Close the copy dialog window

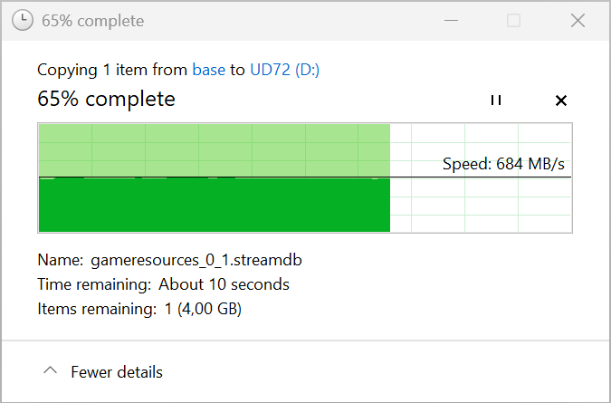(578, 21)
